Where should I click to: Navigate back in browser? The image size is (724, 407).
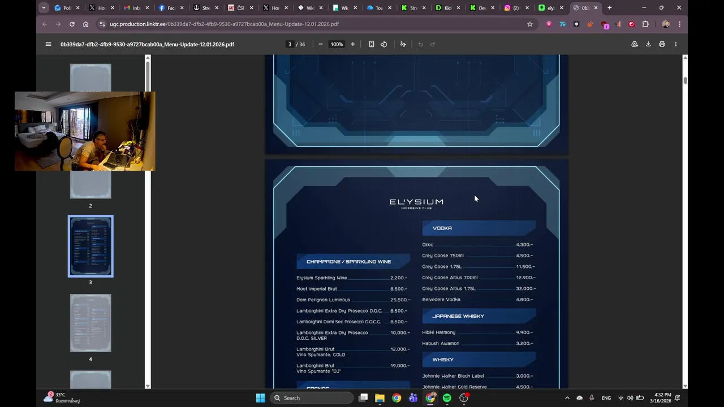coord(45,24)
